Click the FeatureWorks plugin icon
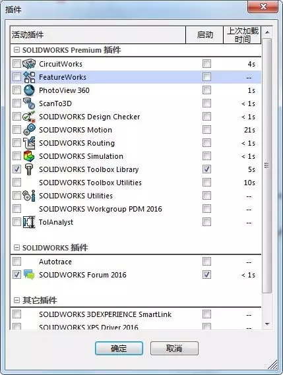Viewport: 283px width, 375px height. click(29, 77)
